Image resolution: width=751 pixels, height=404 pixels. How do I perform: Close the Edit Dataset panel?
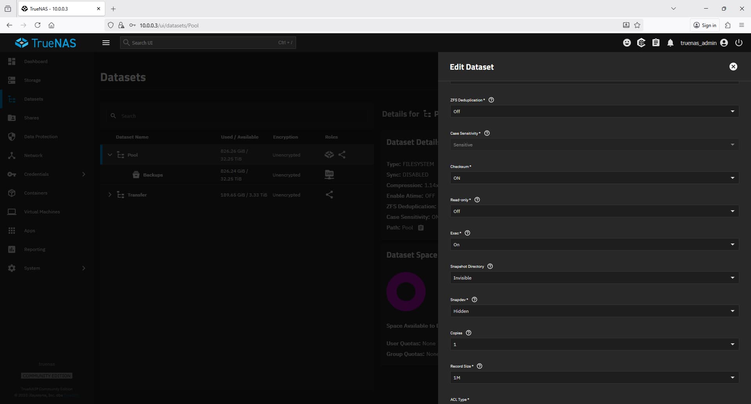tap(733, 67)
